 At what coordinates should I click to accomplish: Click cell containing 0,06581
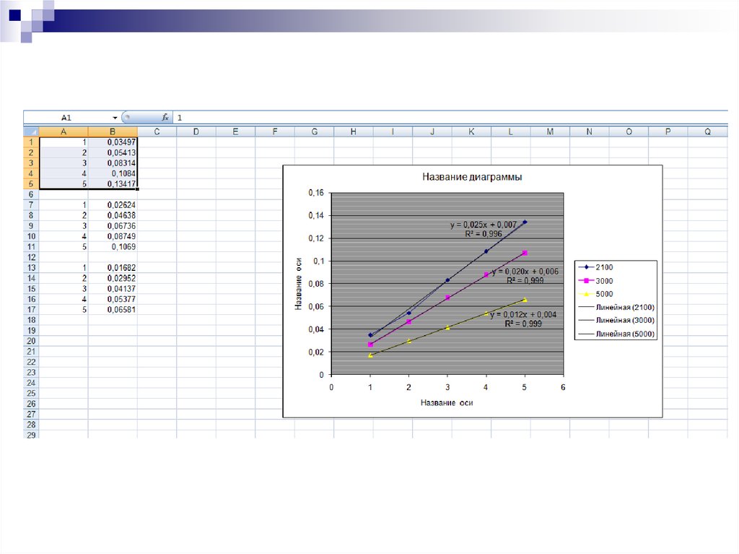click(x=113, y=309)
